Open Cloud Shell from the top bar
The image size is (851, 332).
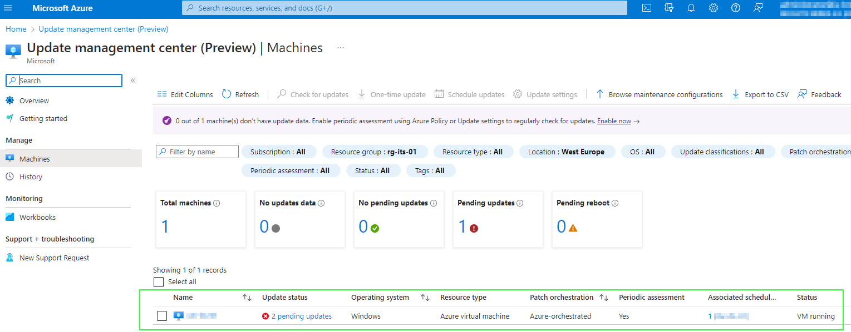click(647, 8)
